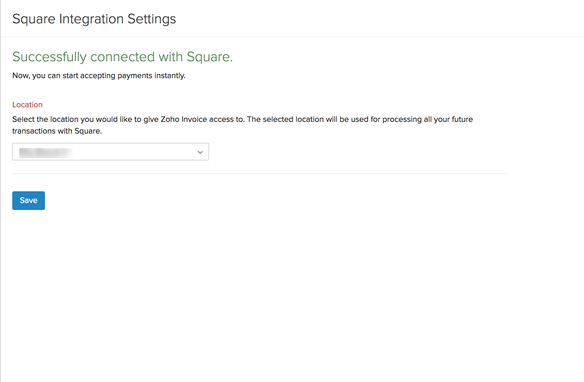Image resolution: width=584 pixels, height=382 pixels.
Task: Click the divider area below the dropdown
Action: click(260, 172)
